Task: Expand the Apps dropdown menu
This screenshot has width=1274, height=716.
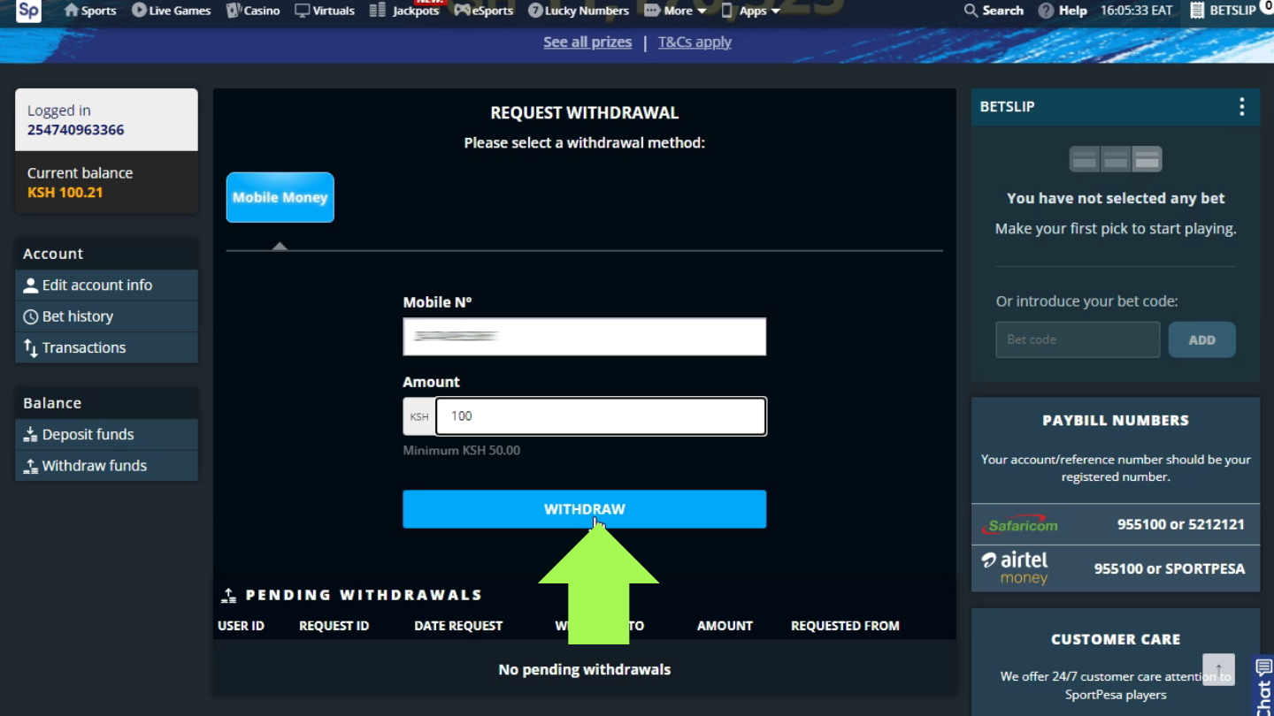Action: click(751, 11)
